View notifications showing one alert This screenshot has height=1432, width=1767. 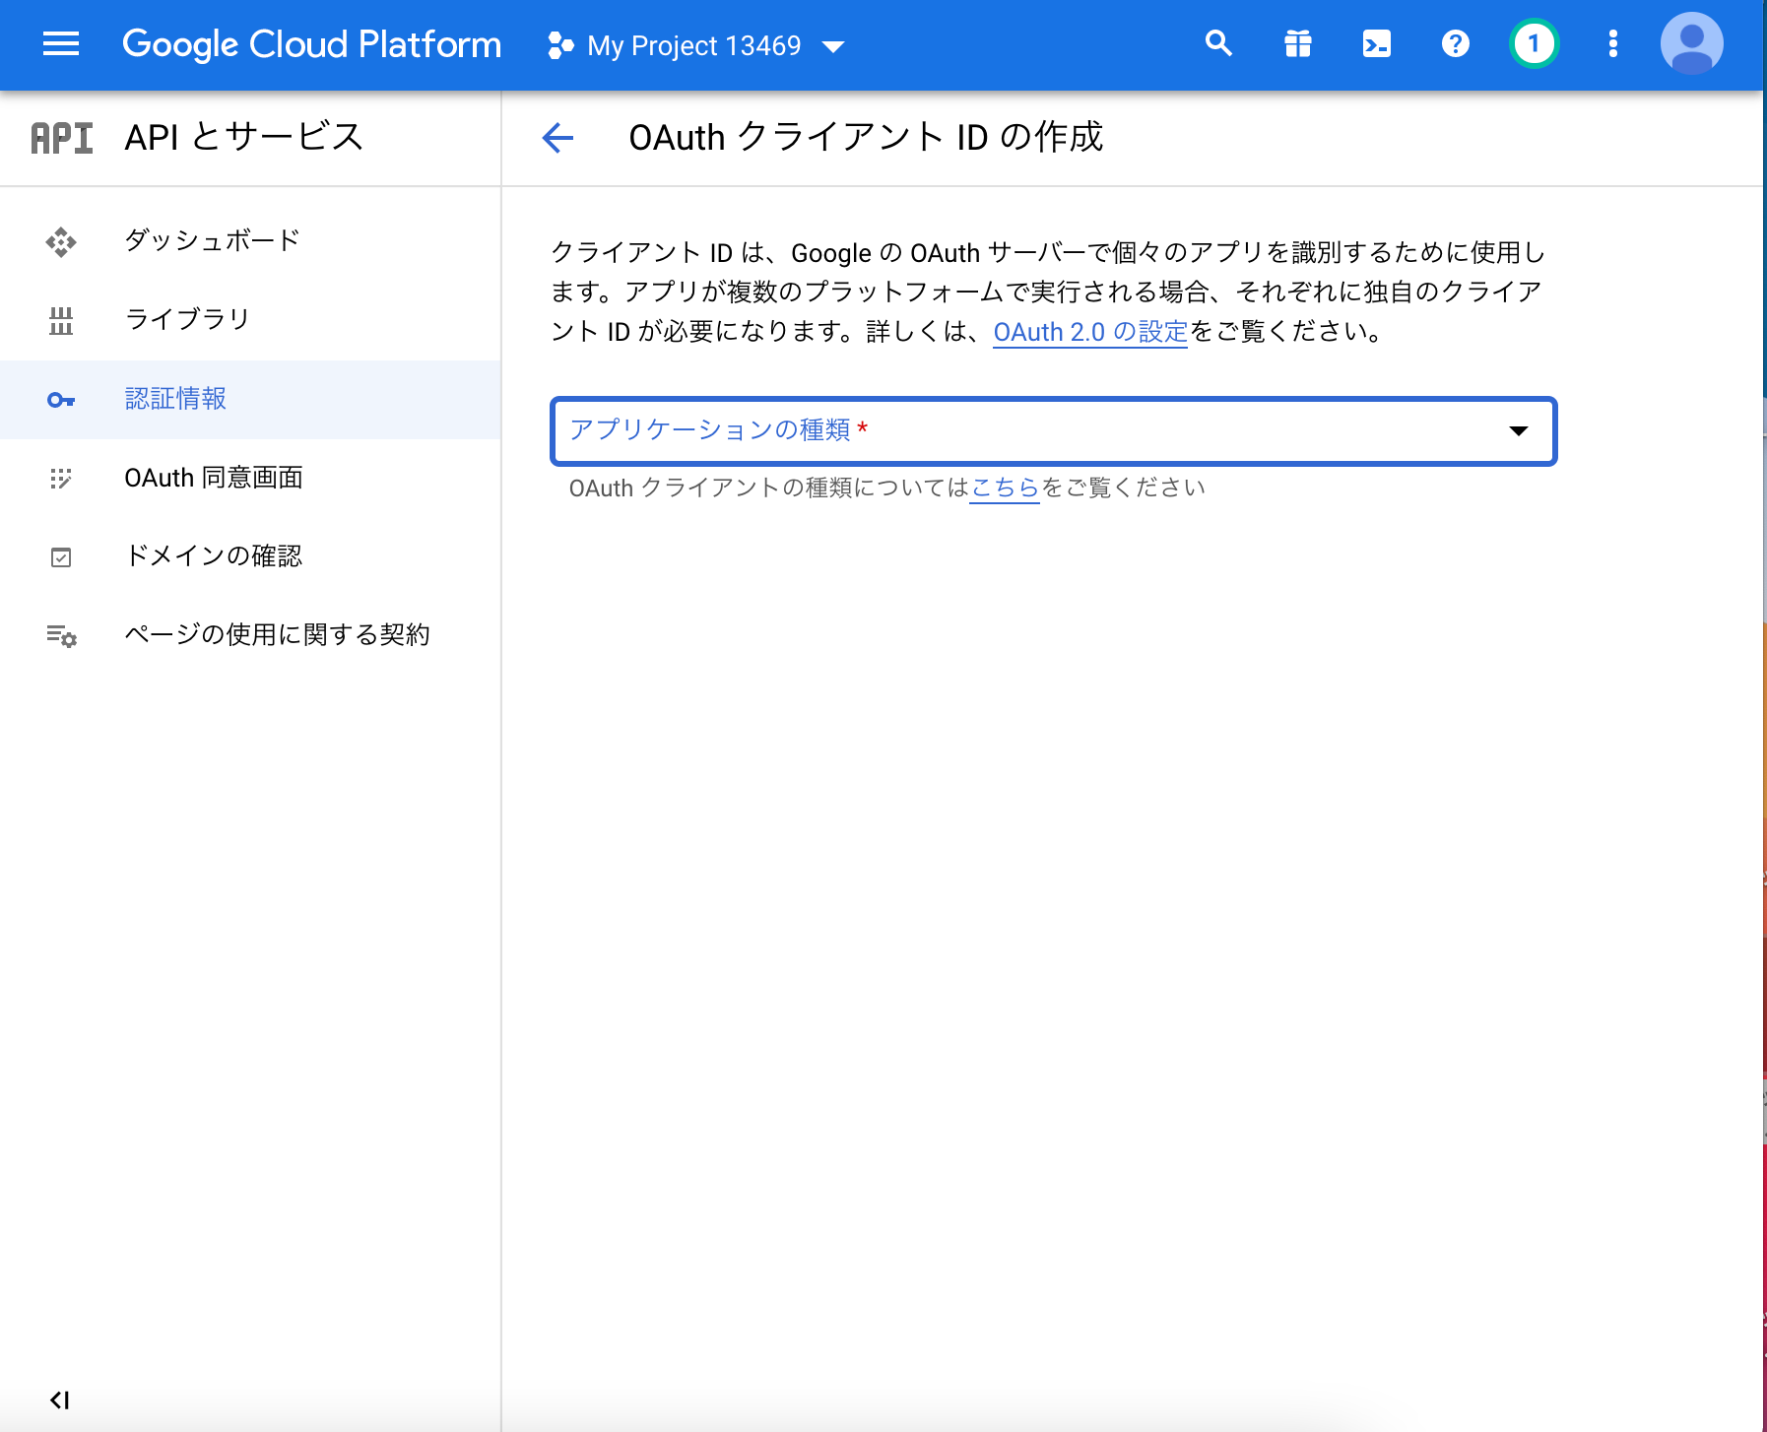click(1533, 44)
